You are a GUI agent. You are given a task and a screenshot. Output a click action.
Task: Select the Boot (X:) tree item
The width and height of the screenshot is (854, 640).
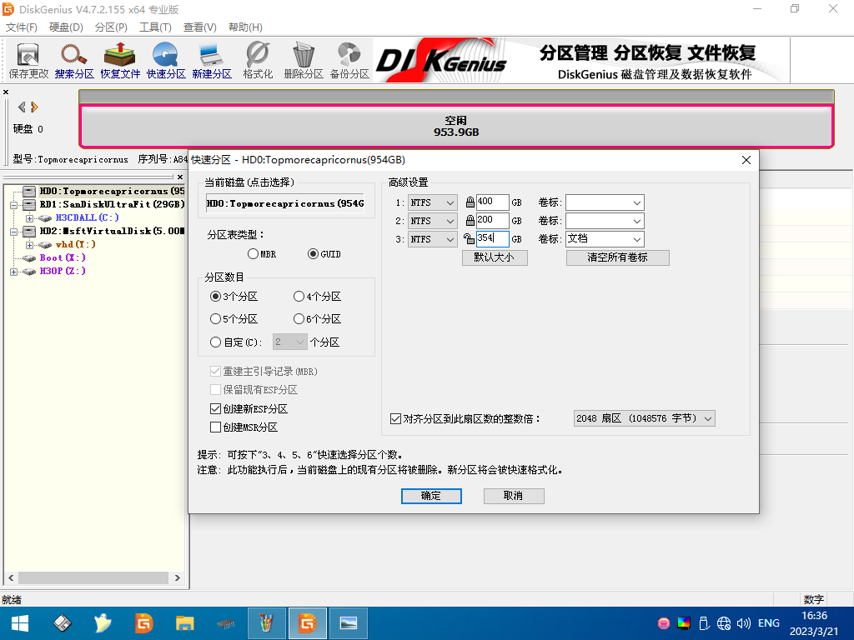point(63,257)
